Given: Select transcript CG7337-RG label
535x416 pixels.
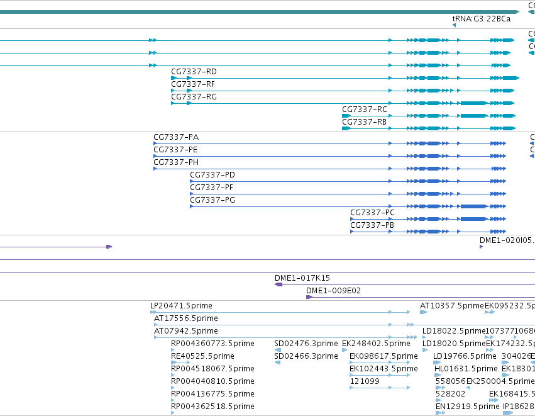Looking at the screenshot, I should pos(194,97).
